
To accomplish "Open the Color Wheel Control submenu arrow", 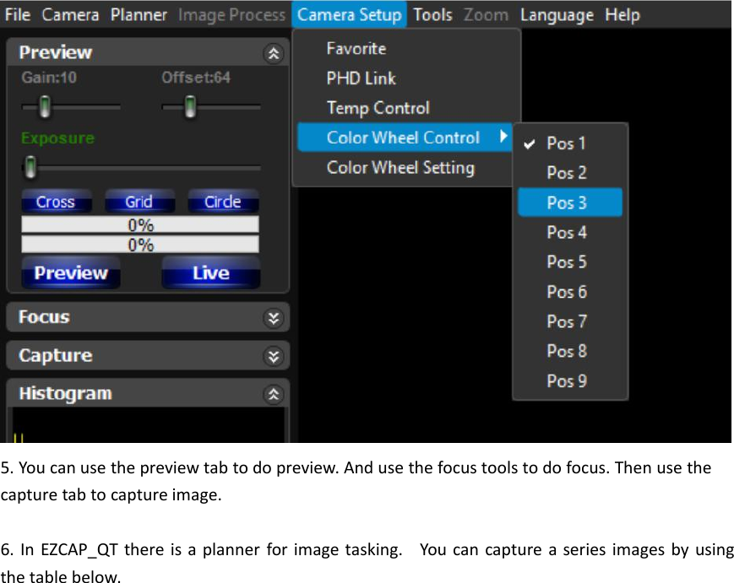I will click(504, 138).
